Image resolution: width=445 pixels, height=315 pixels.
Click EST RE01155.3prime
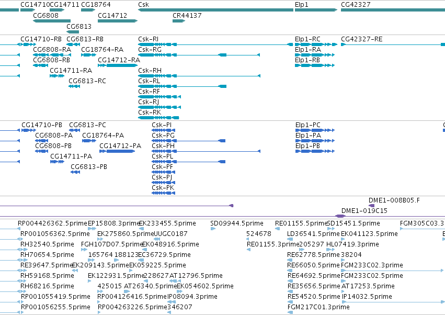(248, 250)
